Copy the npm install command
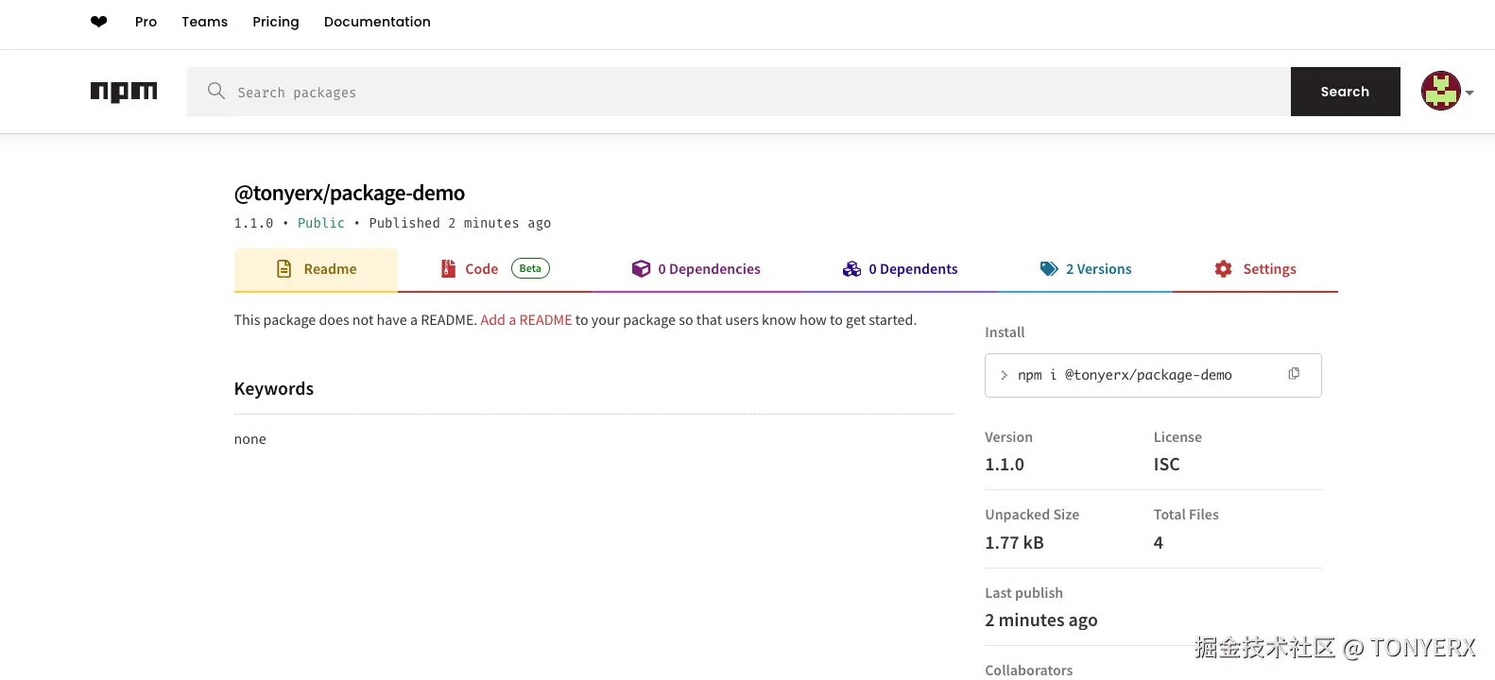Screen dimensions: 1495x680 [x=1294, y=374]
